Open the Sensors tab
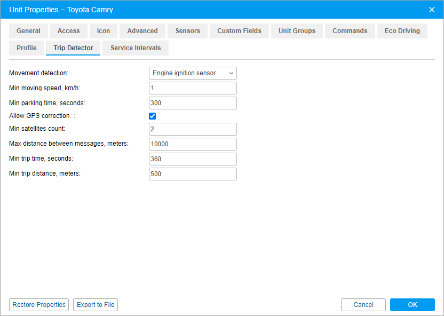The width and height of the screenshot is (444, 316). pos(187,31)
